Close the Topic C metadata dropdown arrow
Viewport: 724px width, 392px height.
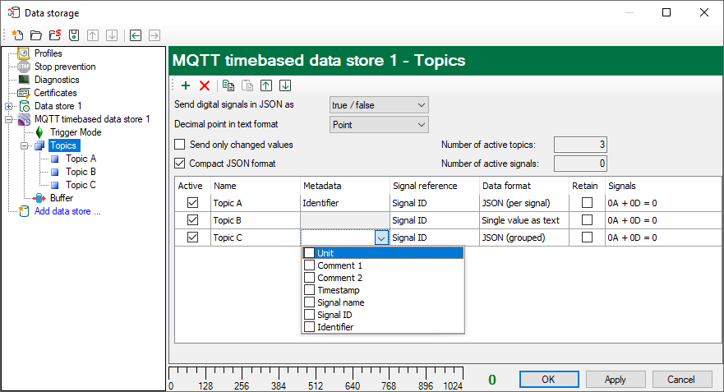coord(381,238)
